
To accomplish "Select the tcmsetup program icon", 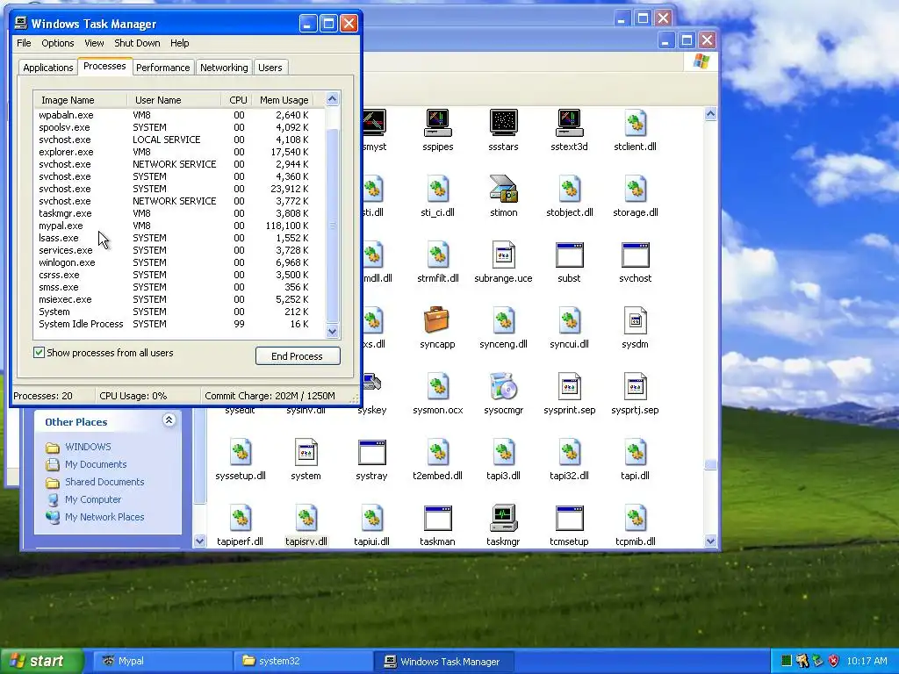I will tap(569, 518).
